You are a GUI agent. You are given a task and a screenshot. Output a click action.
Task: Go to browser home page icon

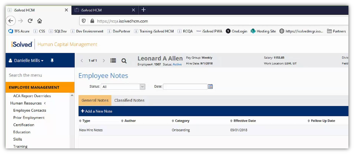[39, 21]
